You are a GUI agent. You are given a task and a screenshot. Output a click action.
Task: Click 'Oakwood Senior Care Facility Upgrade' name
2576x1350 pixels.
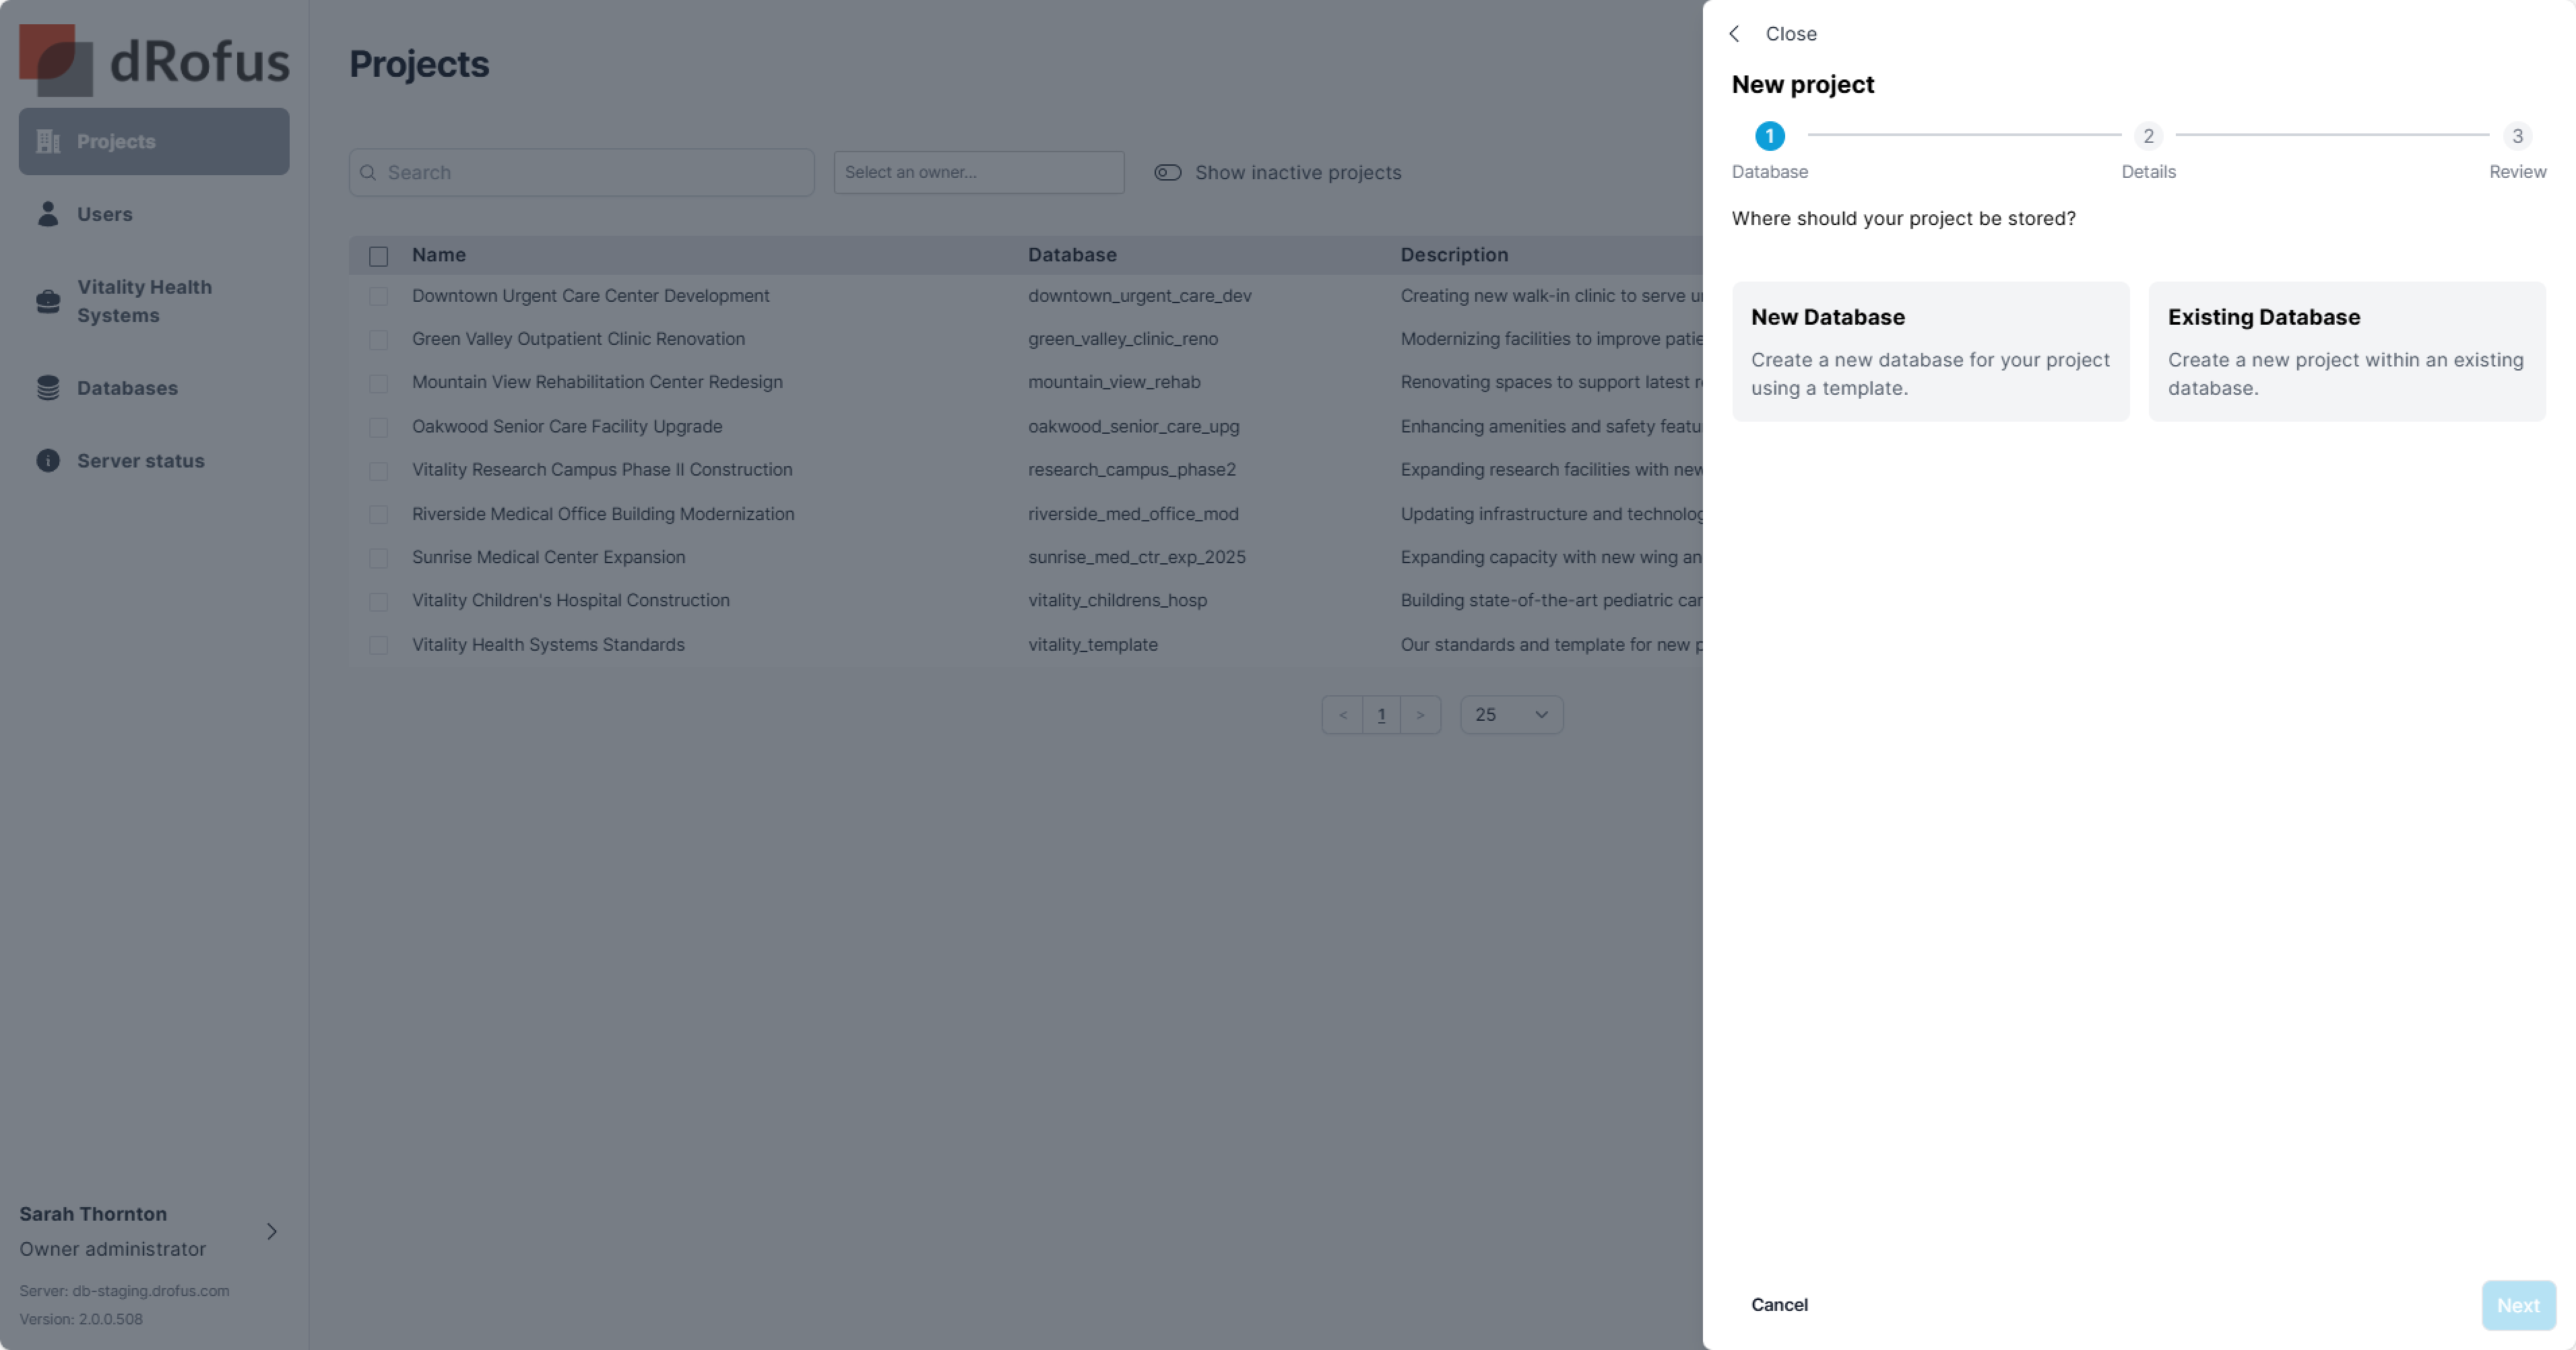[x=567, y=426]
